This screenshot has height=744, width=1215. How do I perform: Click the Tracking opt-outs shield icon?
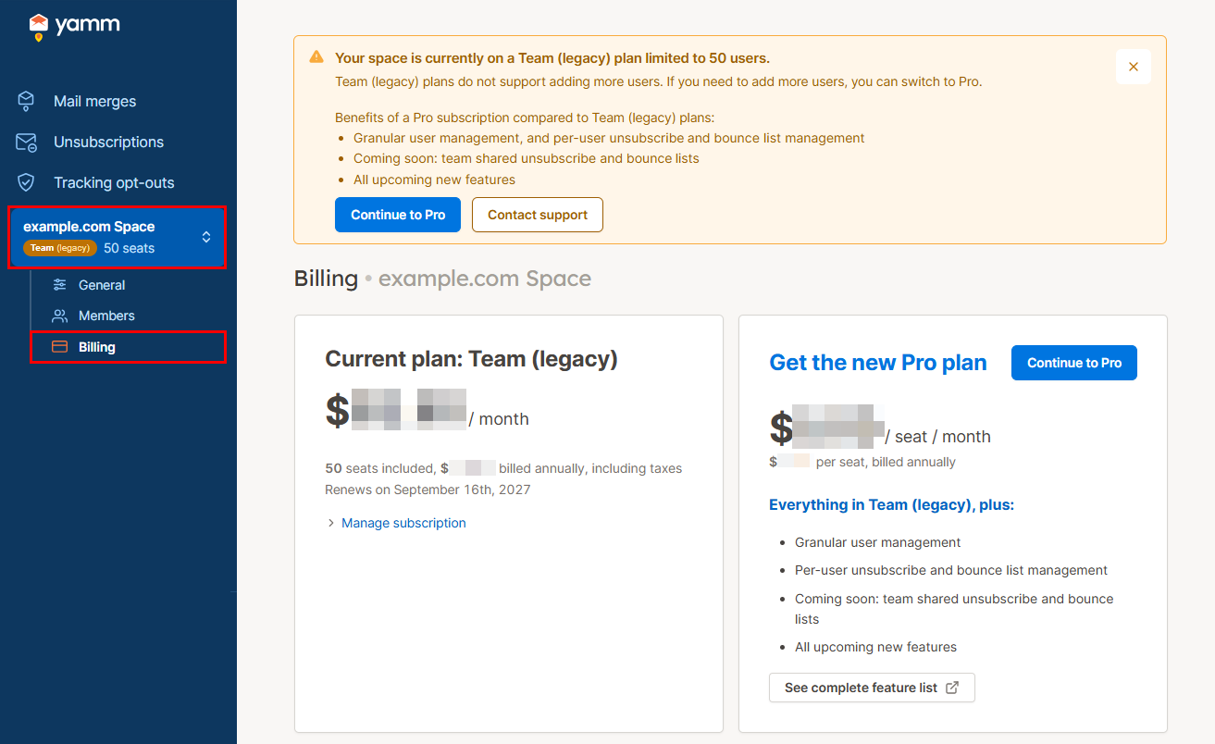coord(26,182)
